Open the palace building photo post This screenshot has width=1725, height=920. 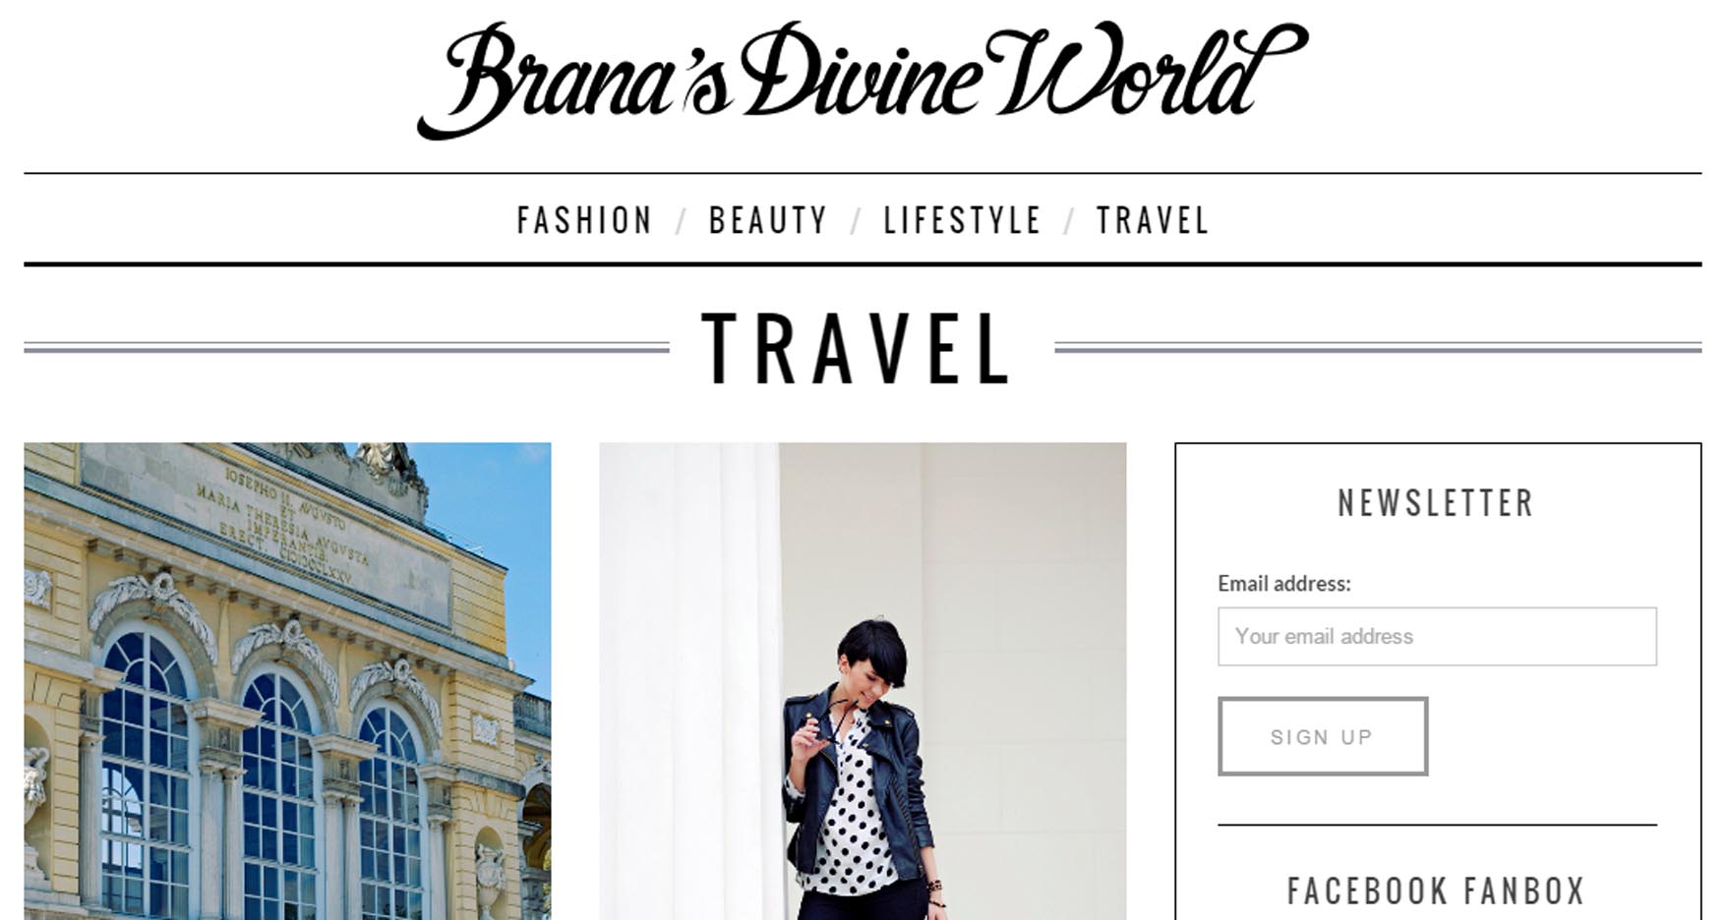287,681
